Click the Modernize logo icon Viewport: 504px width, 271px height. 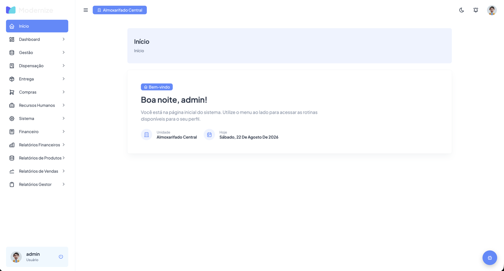11,10
